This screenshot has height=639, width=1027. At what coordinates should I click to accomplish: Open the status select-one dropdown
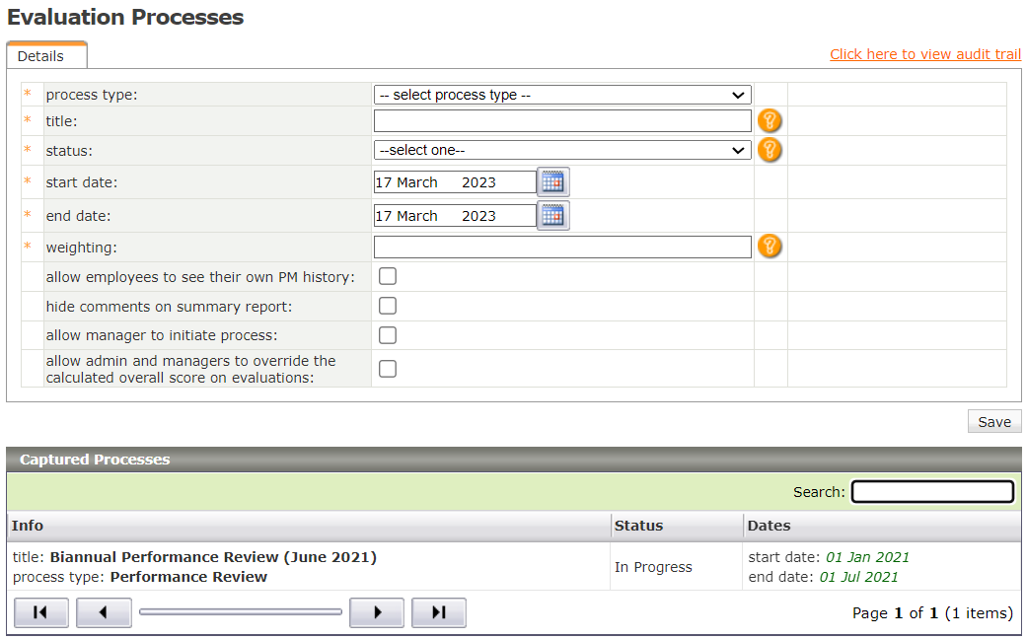click(562, 150)
